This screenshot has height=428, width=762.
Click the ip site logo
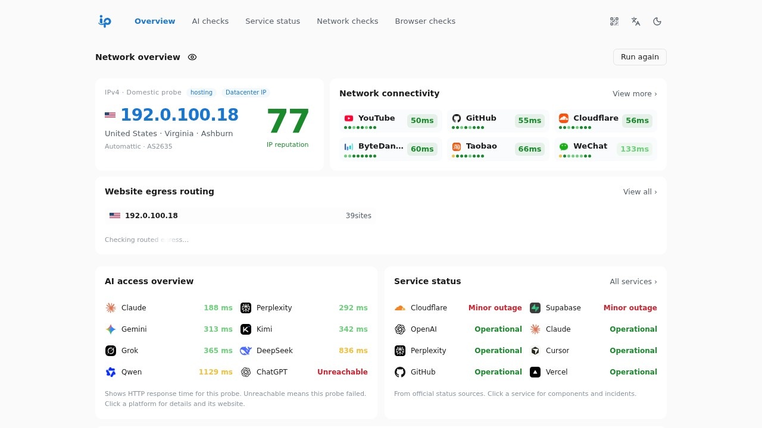pos(105,21)
